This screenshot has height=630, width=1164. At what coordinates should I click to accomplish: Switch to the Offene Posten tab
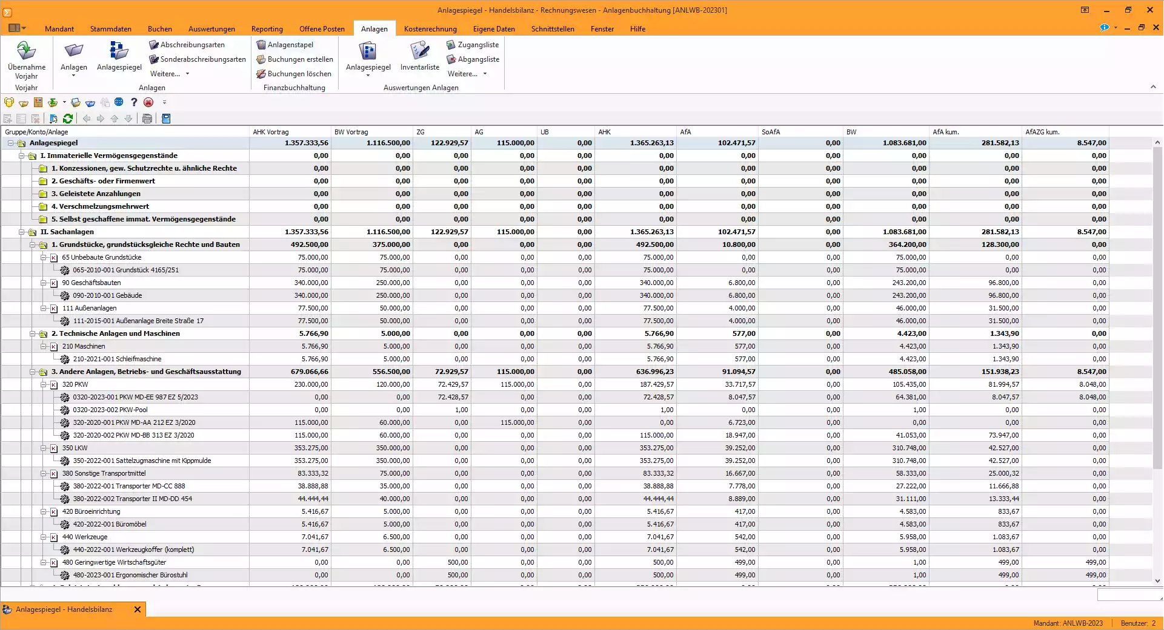click(322, 28)
